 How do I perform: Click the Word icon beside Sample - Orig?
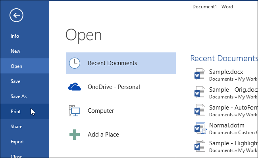pyautogui.click(x=200, y=92)
